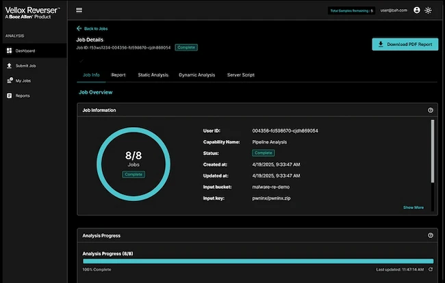Expand details with Show More
Viewport: 445px width, 283px height.
[413, 207]
